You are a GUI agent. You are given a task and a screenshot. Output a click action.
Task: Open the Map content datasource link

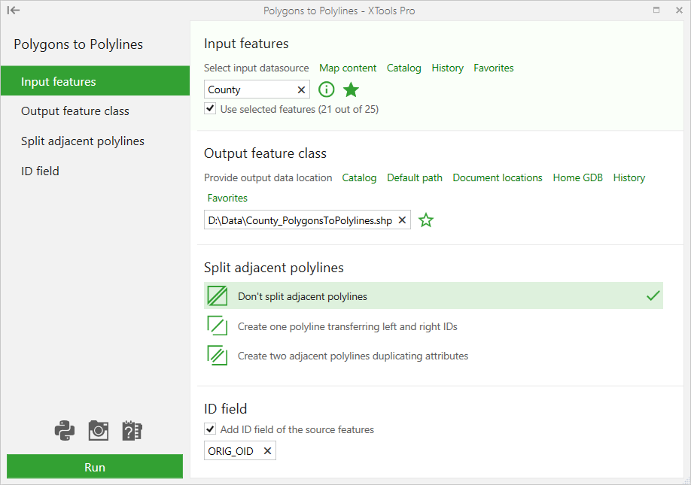pos(348,68)
